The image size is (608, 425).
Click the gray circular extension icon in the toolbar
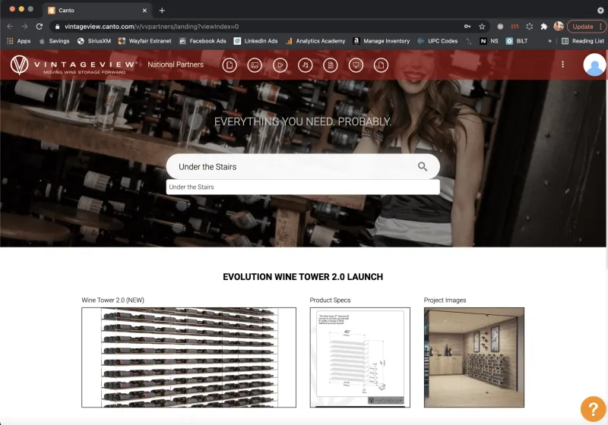coord(500,27)
